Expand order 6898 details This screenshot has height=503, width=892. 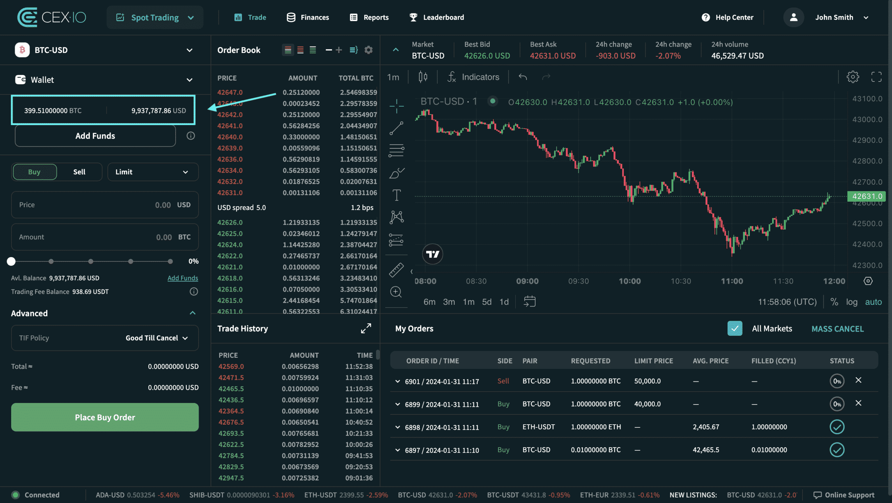398,427
